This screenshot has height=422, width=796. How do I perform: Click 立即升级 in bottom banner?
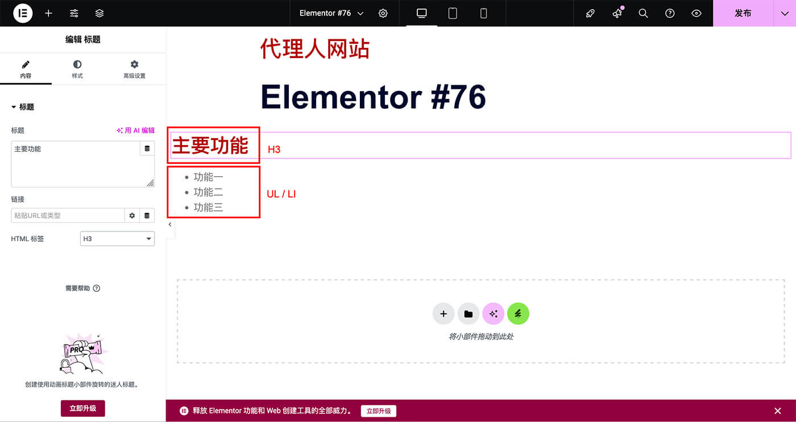[379, 411]
